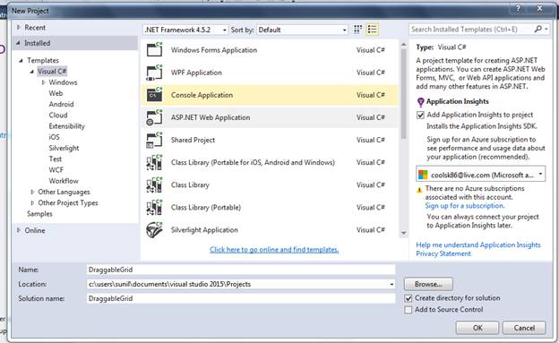Enable Add to Source Control checkbox
This screenshot has width=559, height=343.
pos(408,310)
